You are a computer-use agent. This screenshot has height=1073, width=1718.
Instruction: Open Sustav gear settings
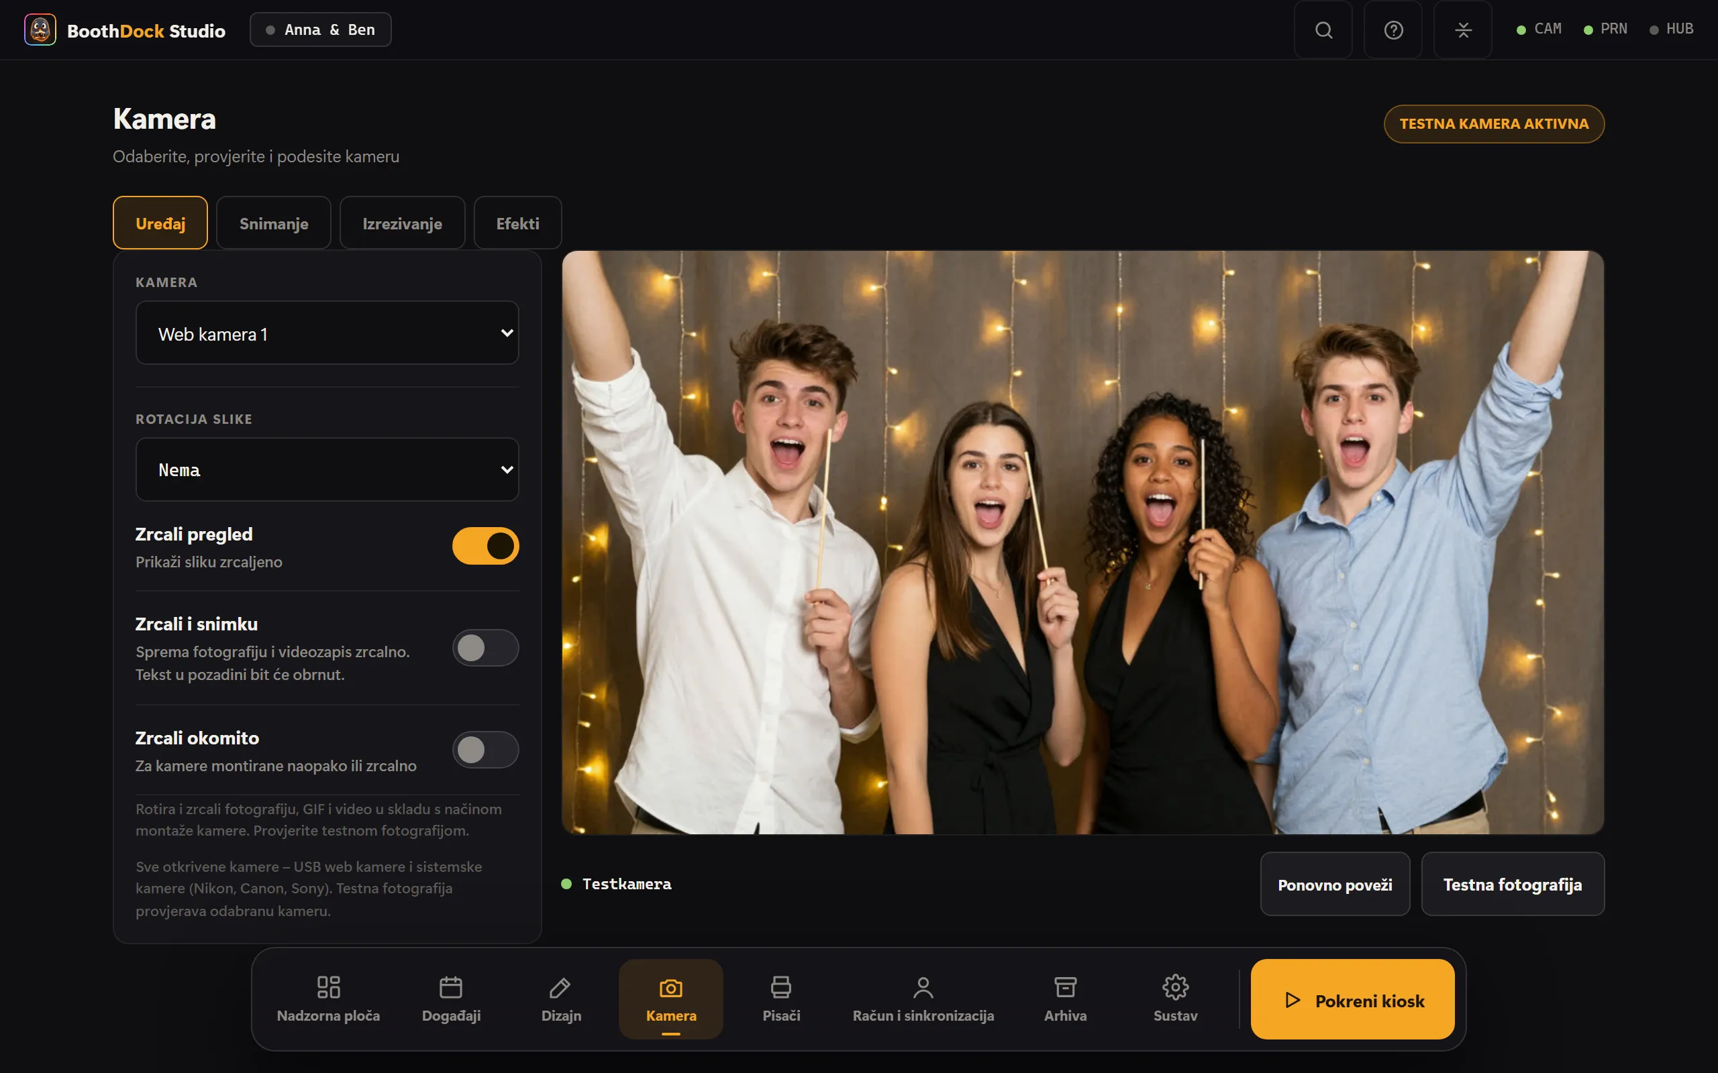pos(1175,999)
